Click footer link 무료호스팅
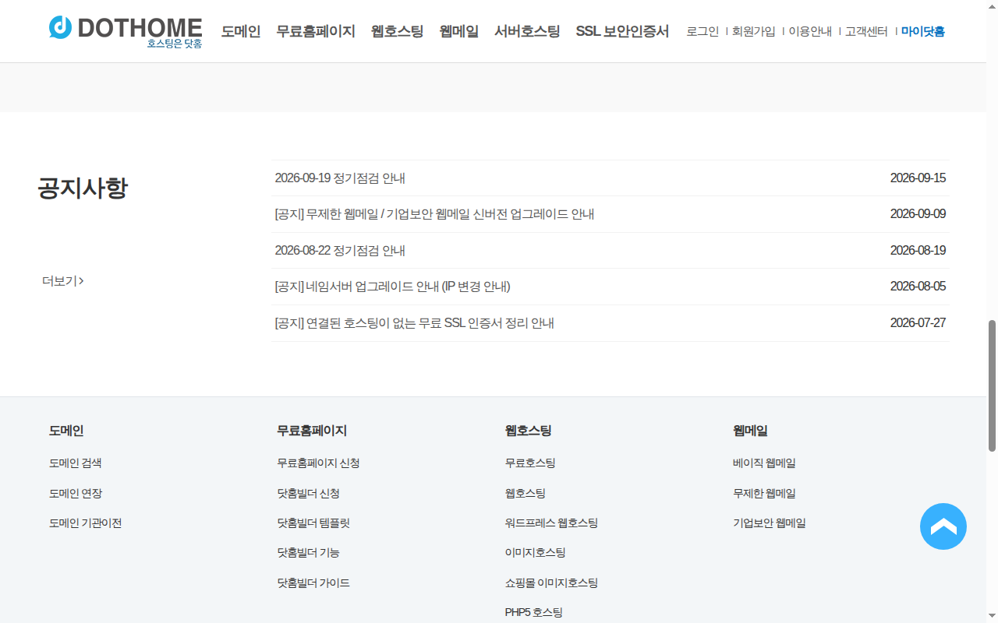Image resolution: width=998 pixels, height=623 pixels. (530, 463)
